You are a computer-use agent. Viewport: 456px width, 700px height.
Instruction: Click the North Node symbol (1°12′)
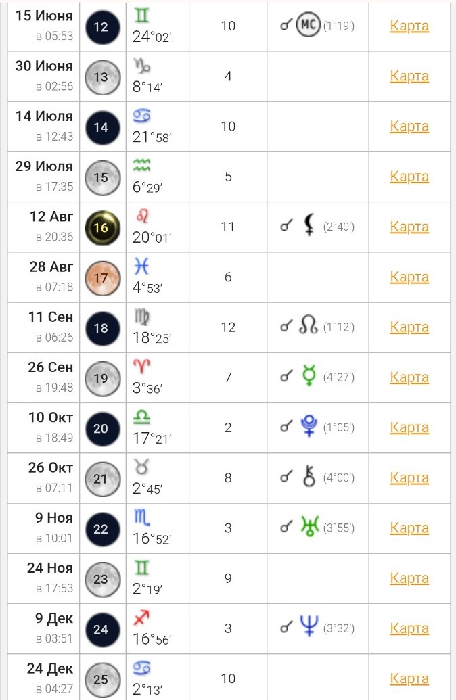tap(309, 327)
